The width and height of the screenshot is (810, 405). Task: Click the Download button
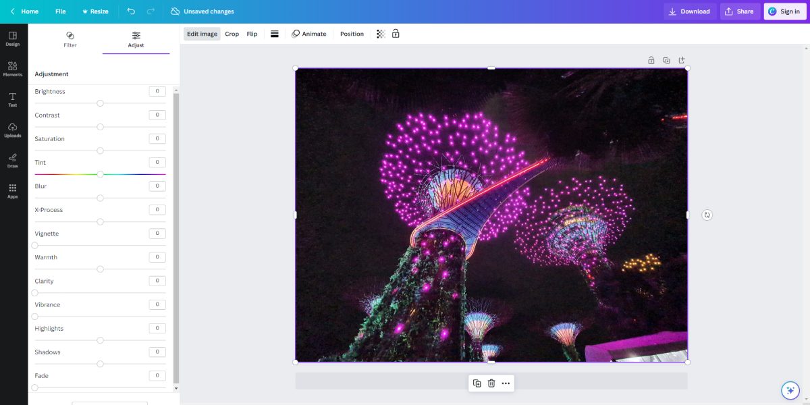pyautogui.click(x=689, y=11)
